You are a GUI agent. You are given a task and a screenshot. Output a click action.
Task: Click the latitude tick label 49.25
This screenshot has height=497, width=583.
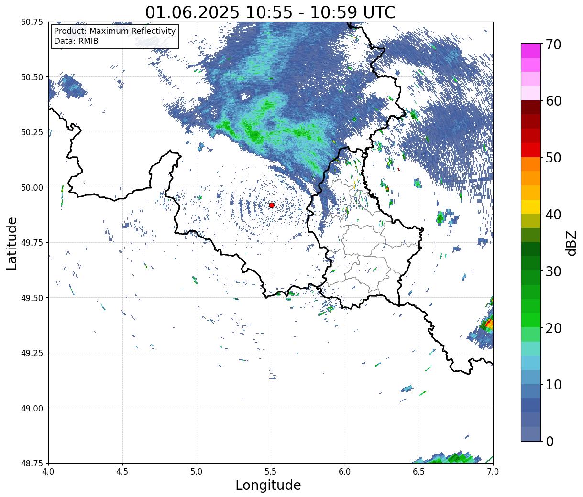tap(32, 353)
